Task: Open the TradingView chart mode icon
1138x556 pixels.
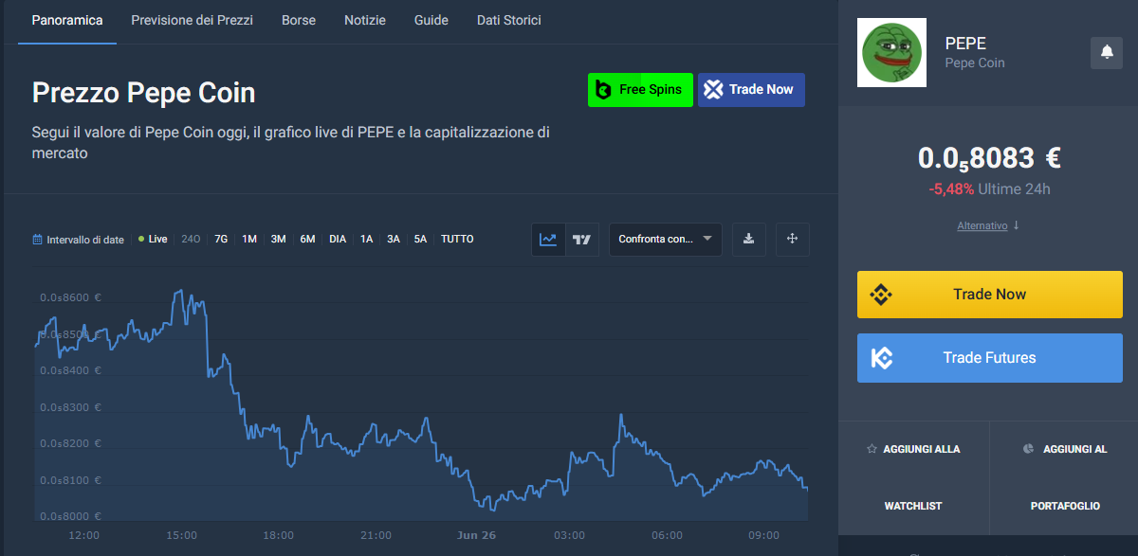Action: tap(581, 239)
